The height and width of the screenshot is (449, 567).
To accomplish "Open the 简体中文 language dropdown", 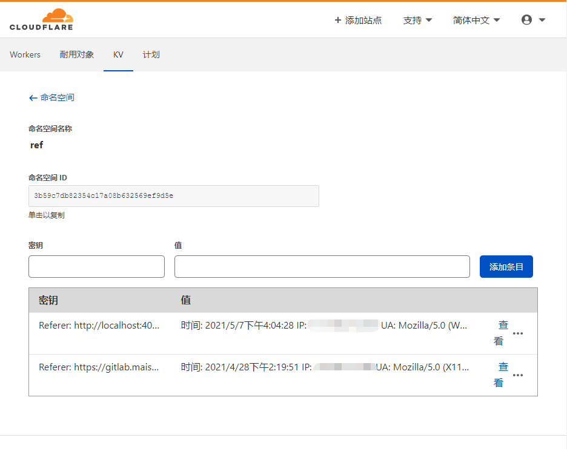I will (x=476, y=20).
